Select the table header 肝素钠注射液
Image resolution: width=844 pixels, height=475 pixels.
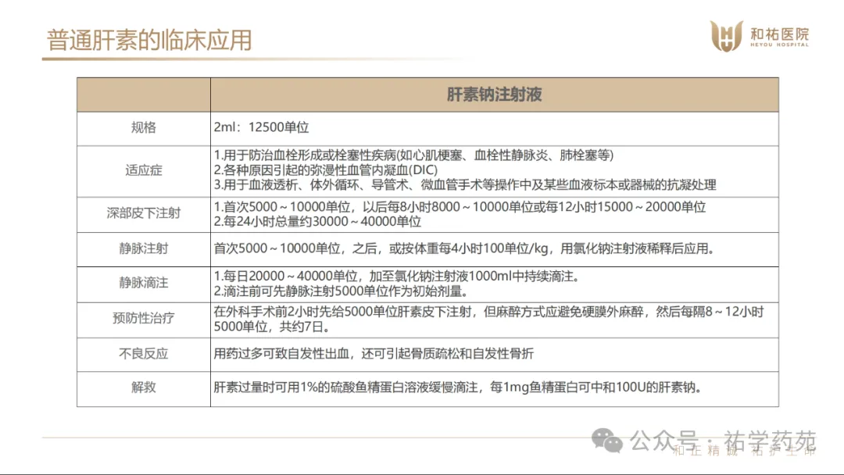[494, 95]
